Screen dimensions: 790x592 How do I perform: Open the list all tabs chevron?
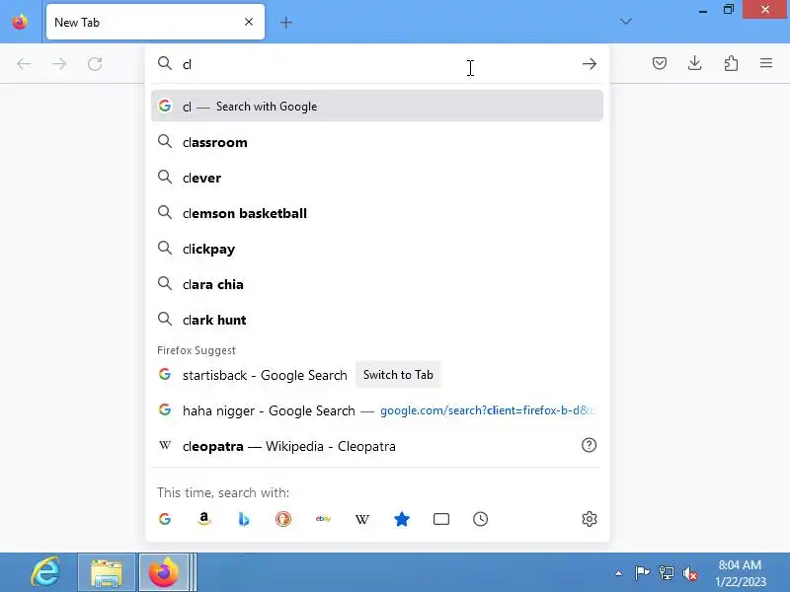coord(626,22)
